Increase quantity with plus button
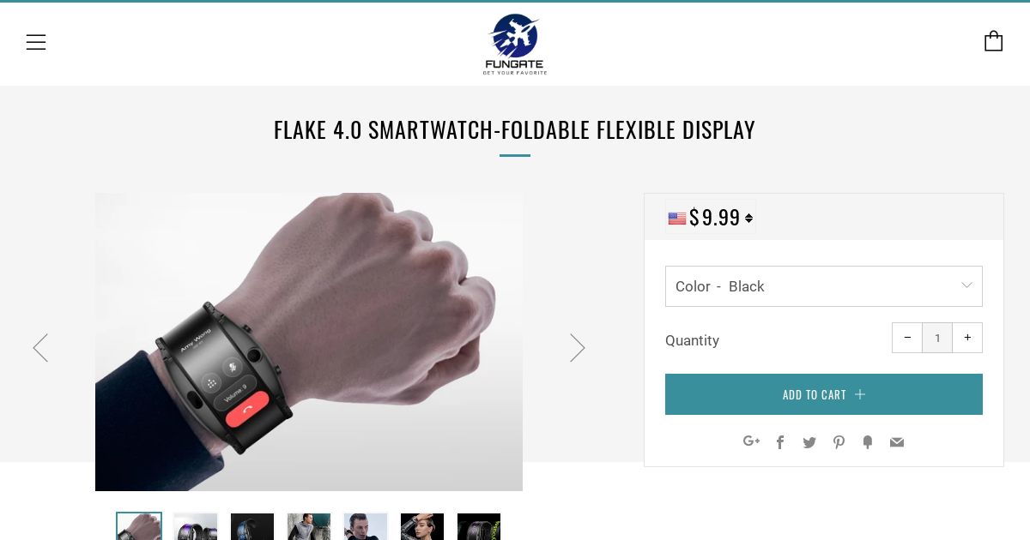This screenshot has width=1030, height=540. click(x=967, y=338)
